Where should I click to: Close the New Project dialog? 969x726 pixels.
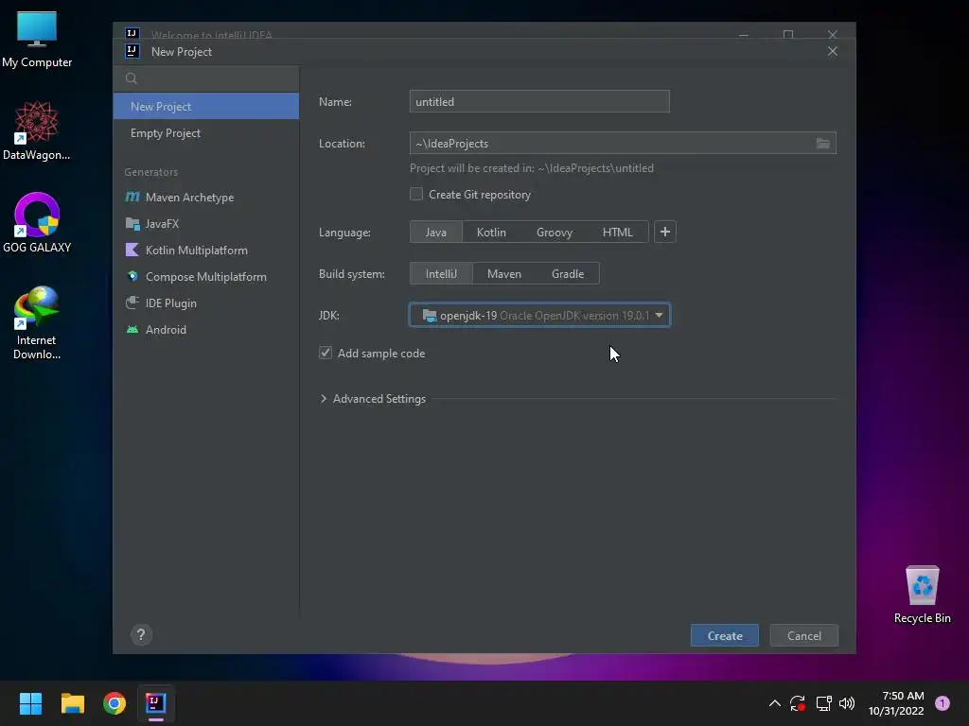tap(833, 51)
